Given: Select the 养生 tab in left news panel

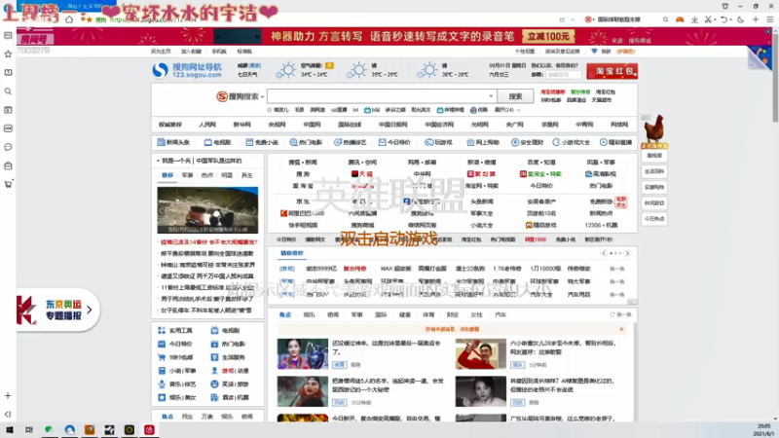Looking at the screenshot, I should pyautogui.click(x=247, y=175).
